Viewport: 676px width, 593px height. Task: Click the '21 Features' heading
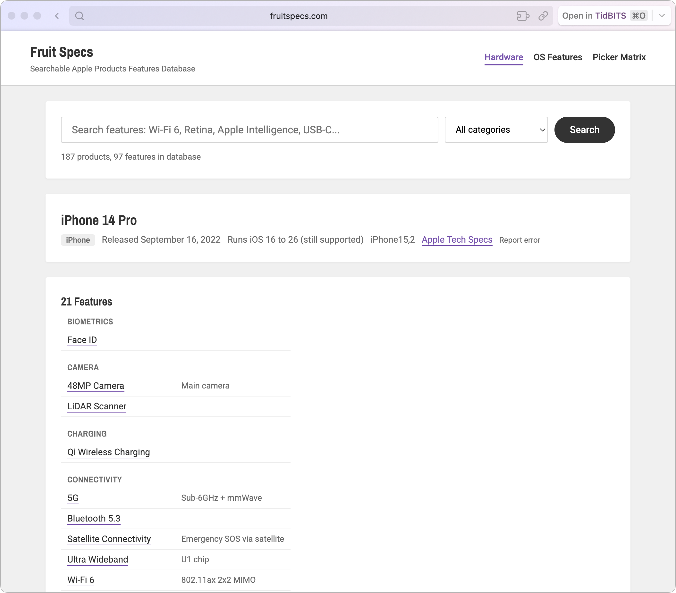pyautogui.click(x=86, y=302)
